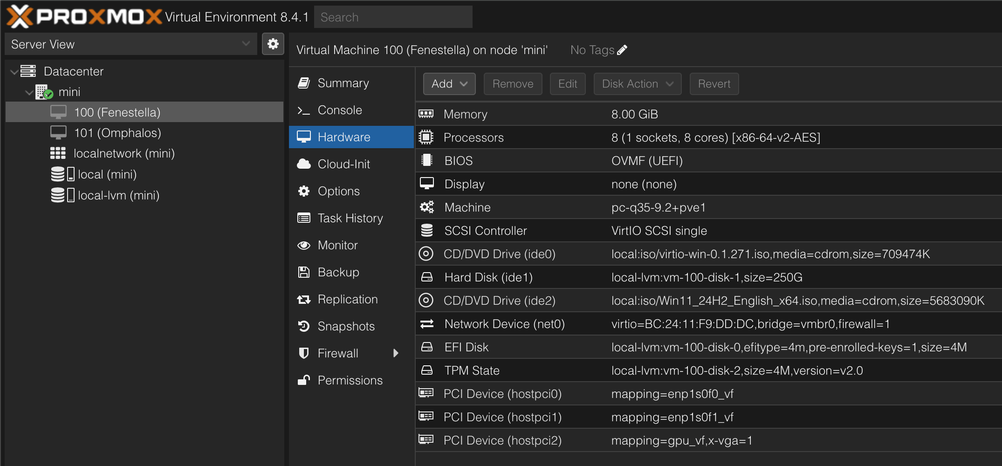The image size is (1002, 466).
Task: Select the vm-100-disk-1 size=250G value
Action: pyautogui.click(x=707, y=277)
